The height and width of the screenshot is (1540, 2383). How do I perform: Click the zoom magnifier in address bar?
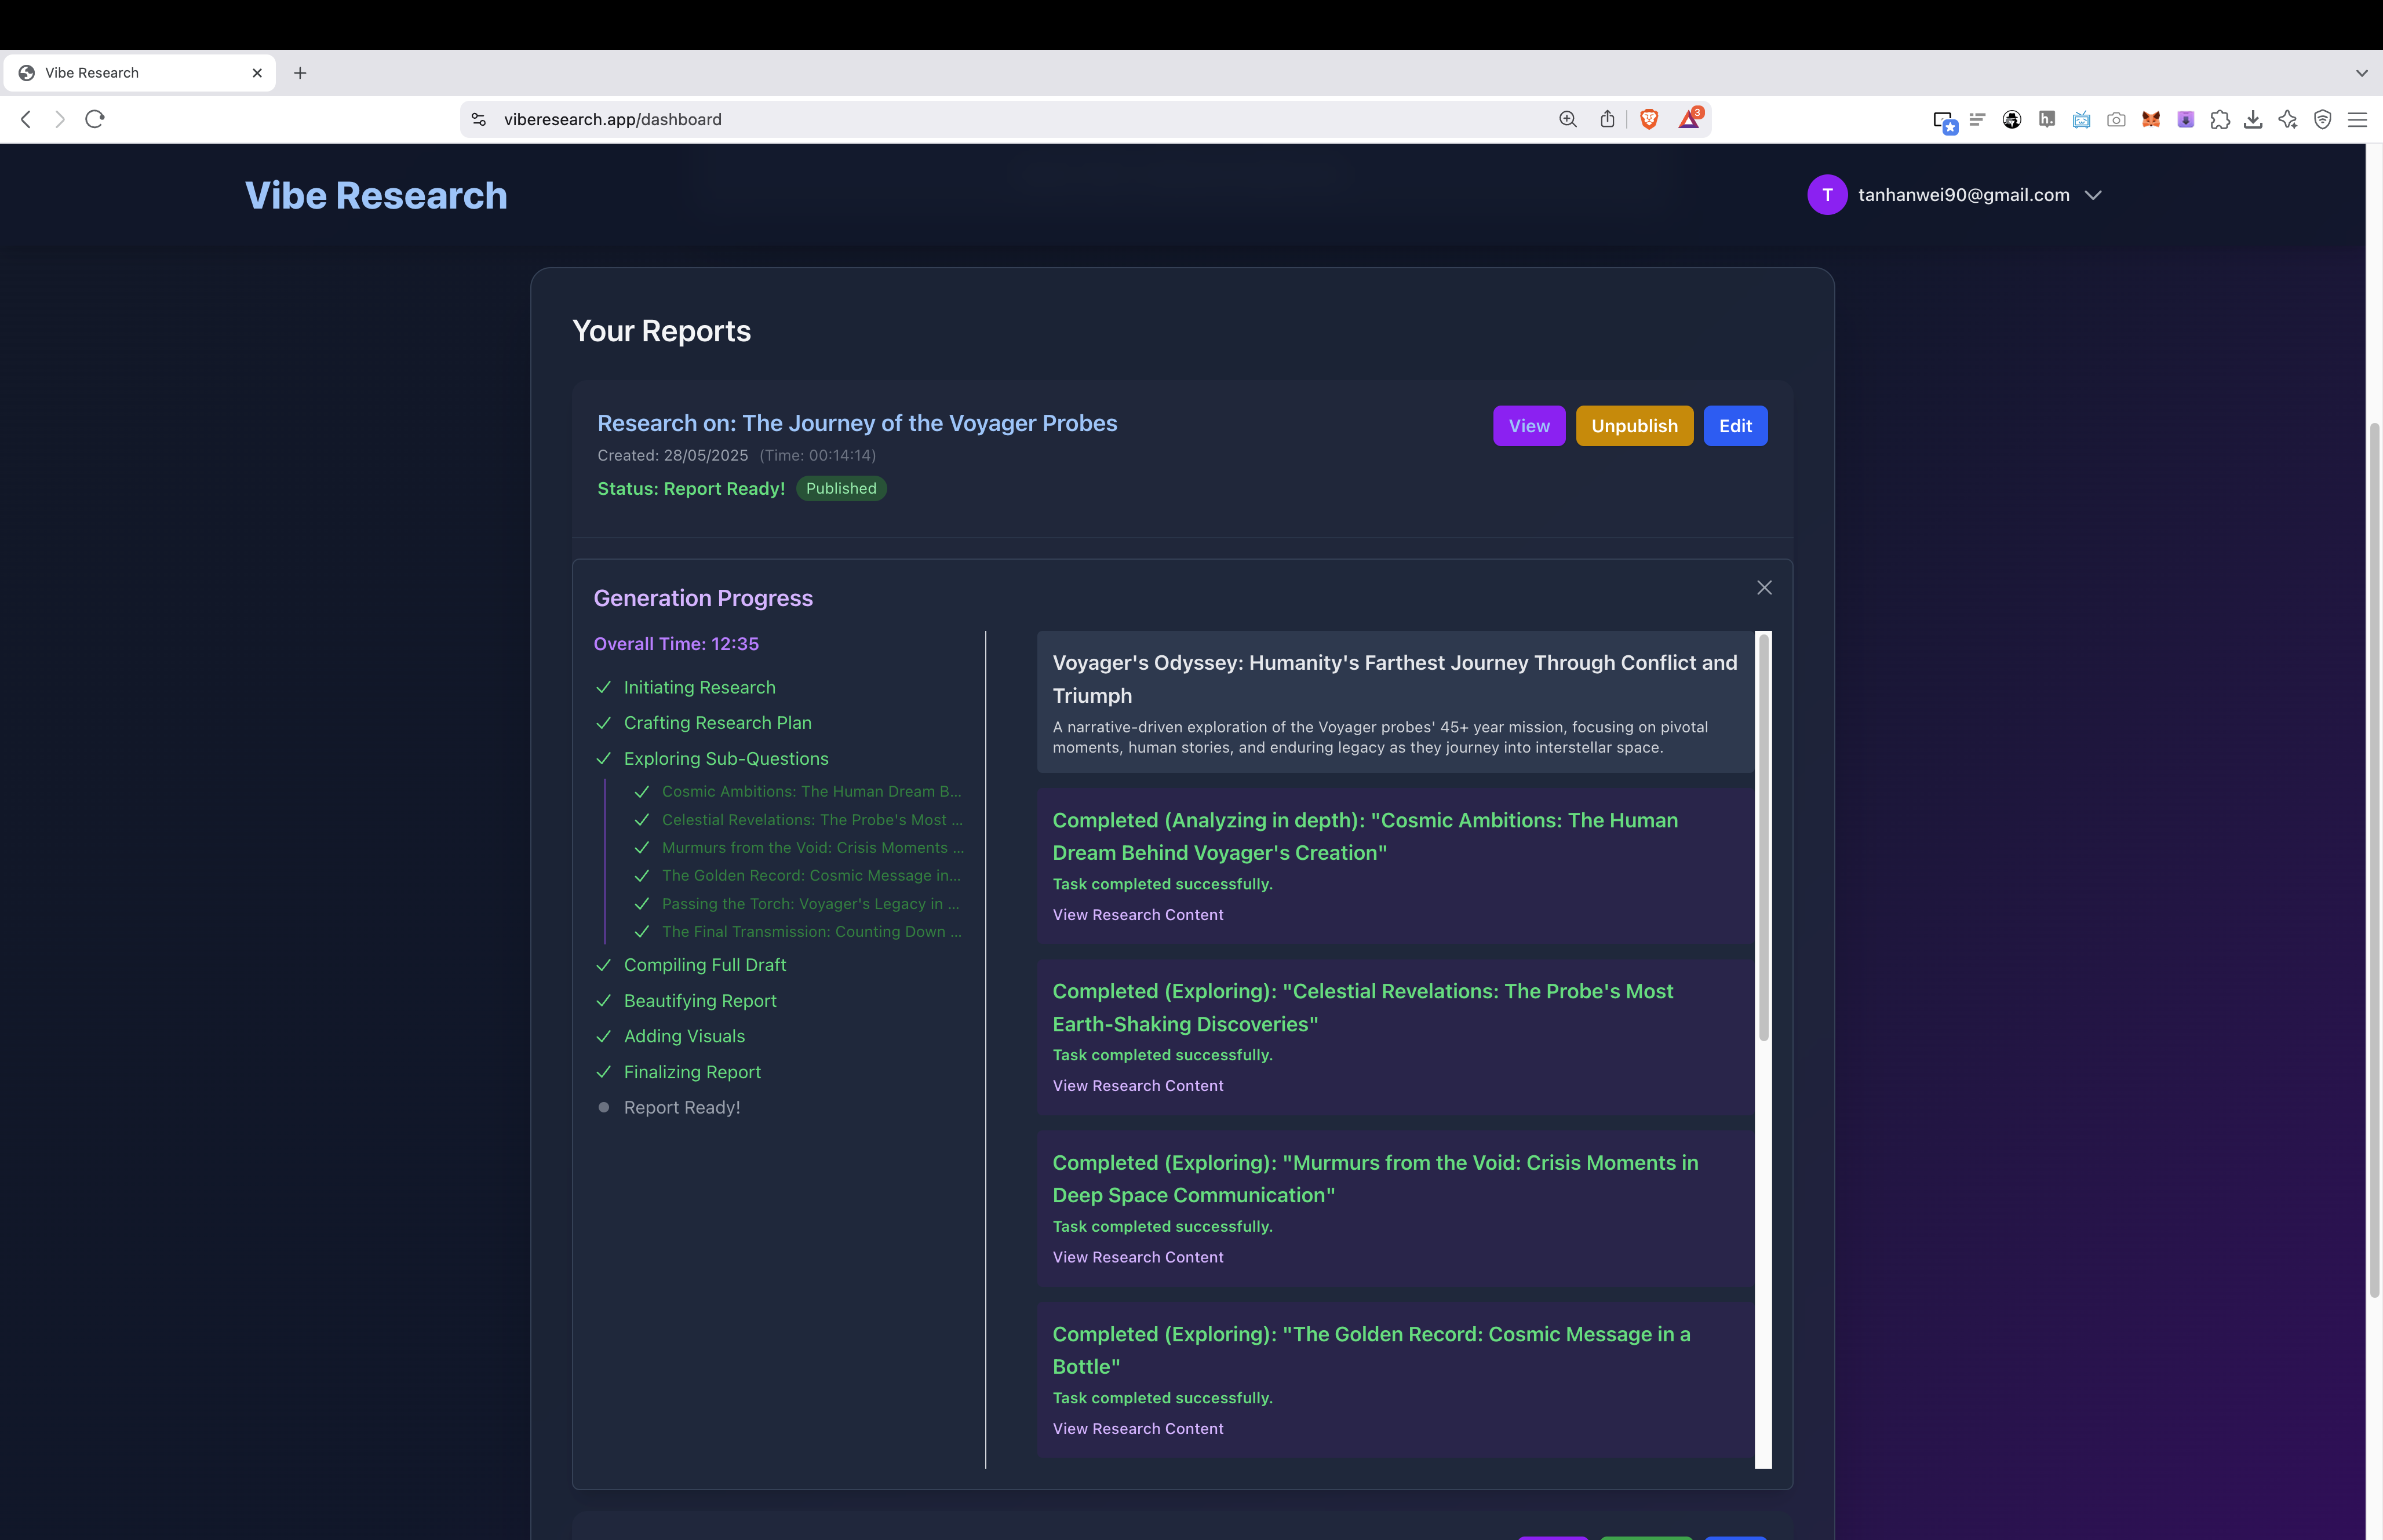pos(1567,119)
